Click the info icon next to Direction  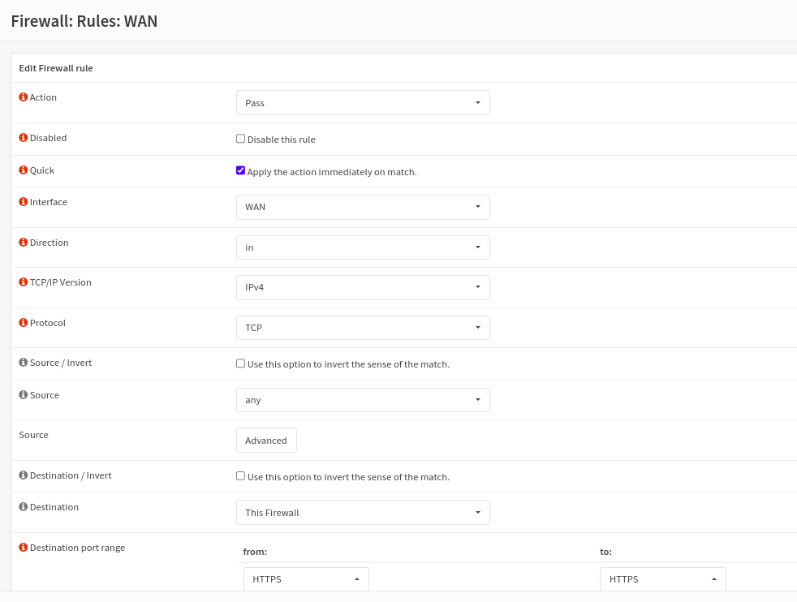pos(23,242)
